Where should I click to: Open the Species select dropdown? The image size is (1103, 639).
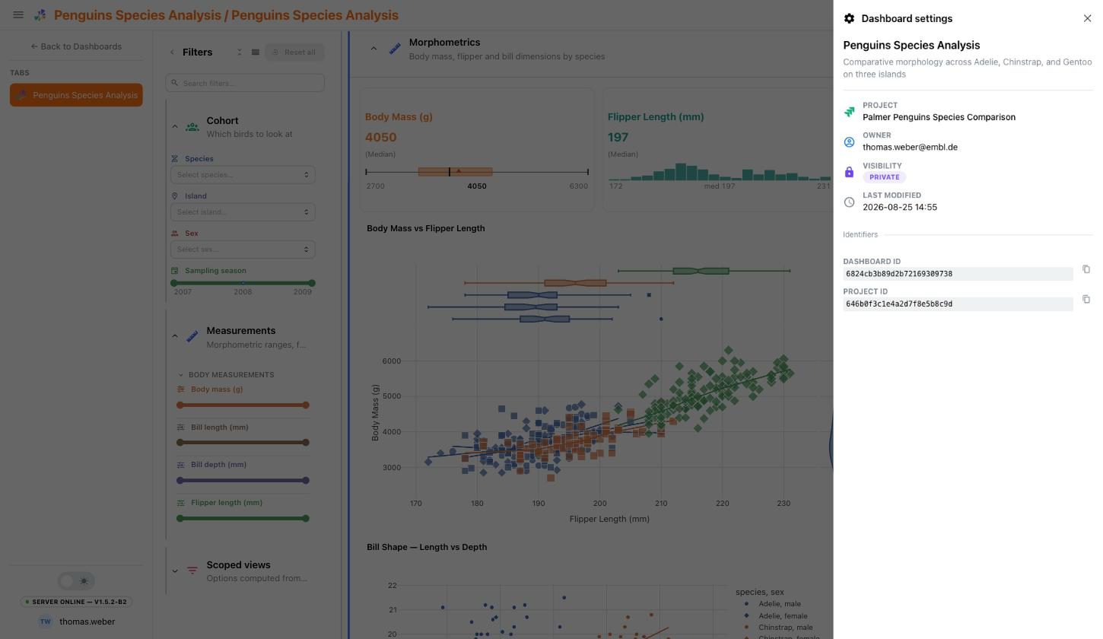point(243,175)
